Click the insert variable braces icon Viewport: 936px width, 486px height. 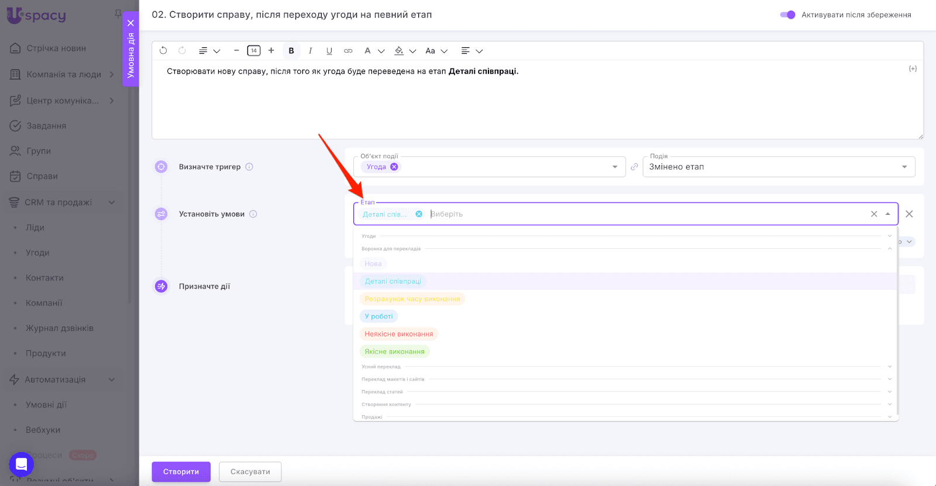(x=913, y=69)
